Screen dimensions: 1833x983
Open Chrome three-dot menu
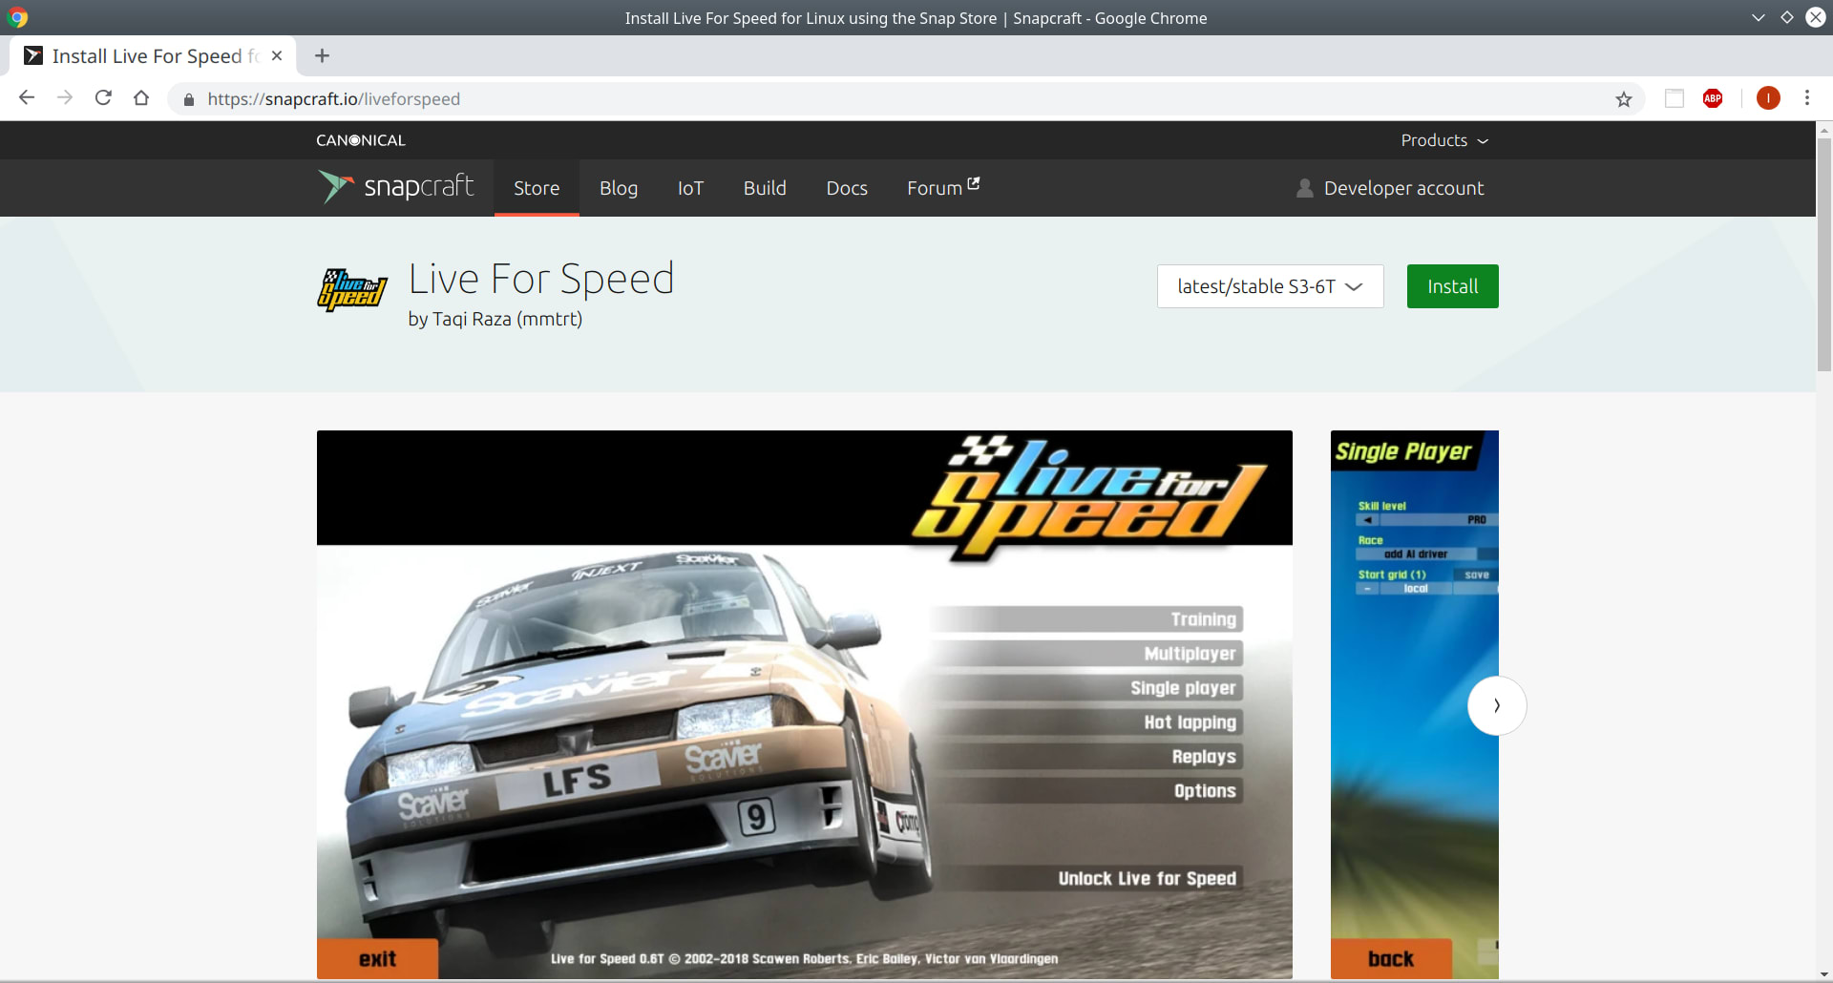point(1807,98)
